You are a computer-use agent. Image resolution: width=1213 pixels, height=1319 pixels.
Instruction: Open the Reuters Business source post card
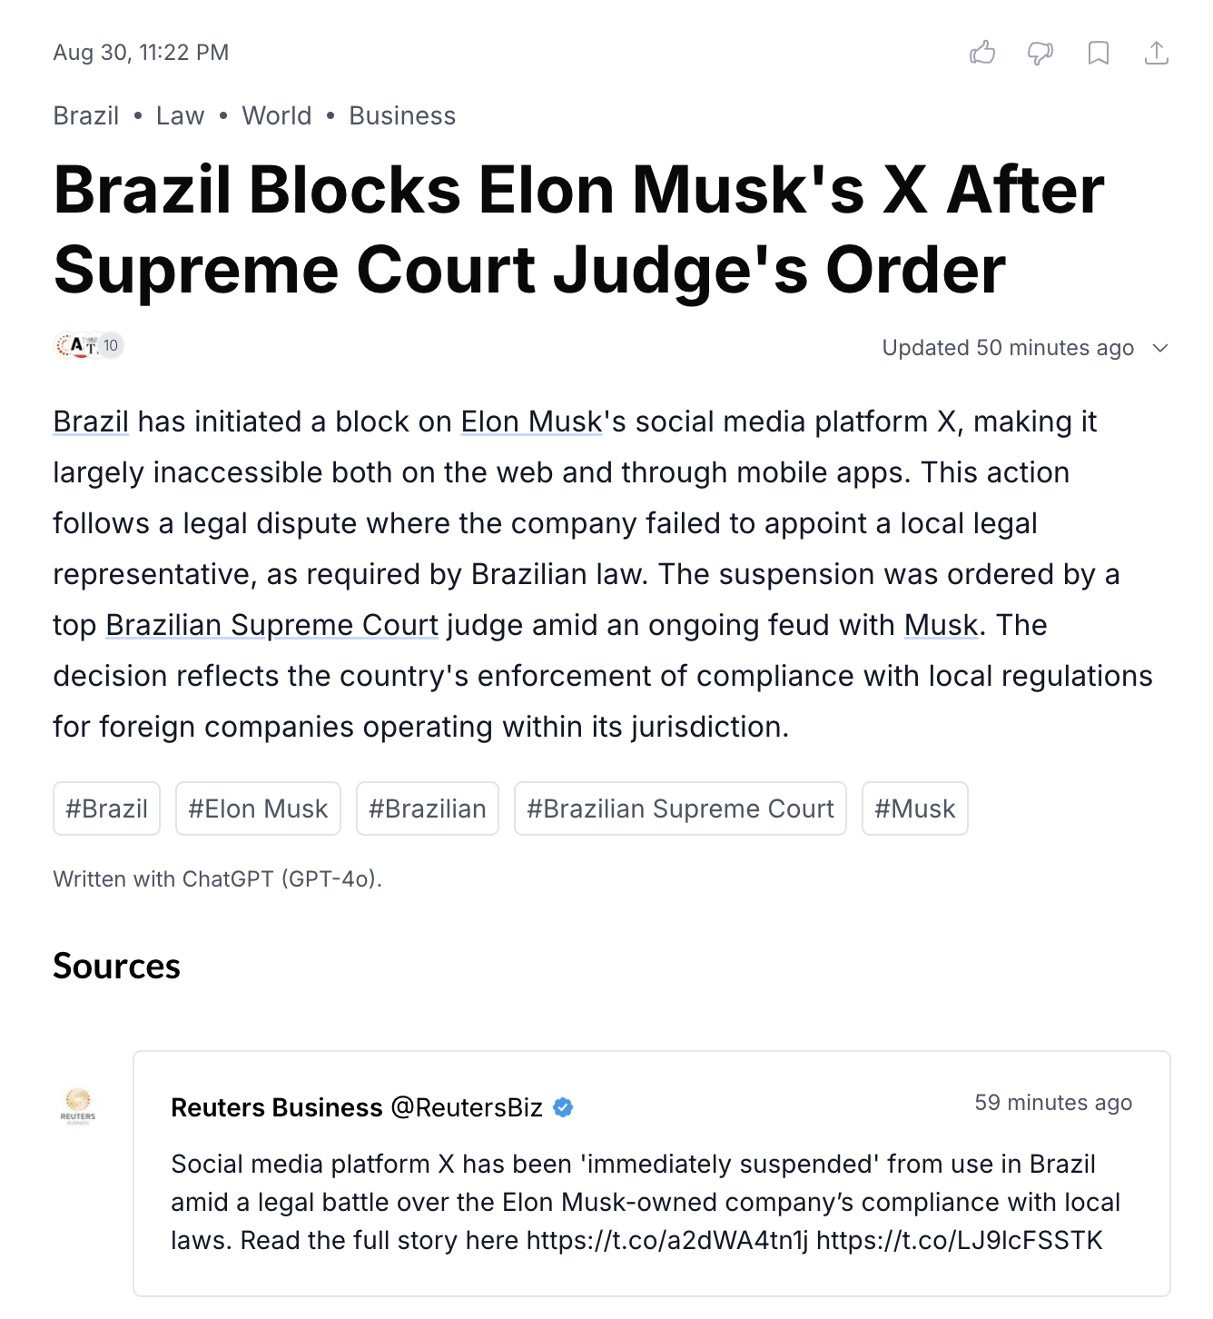652,1174
